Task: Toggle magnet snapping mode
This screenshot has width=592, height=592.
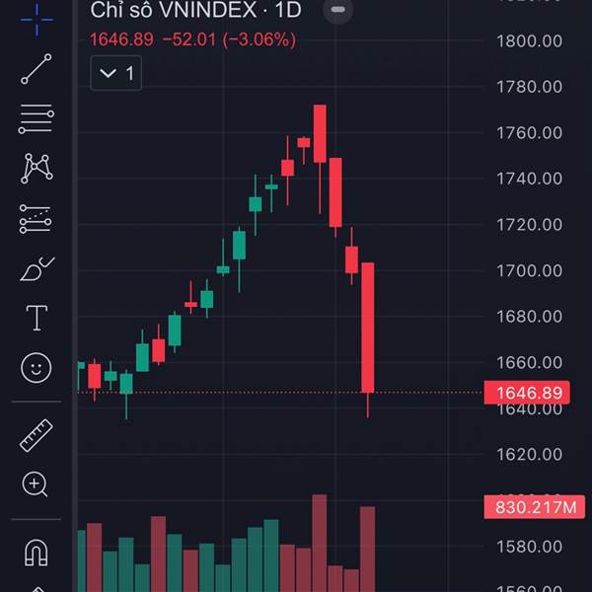Action: pos(37,553)
